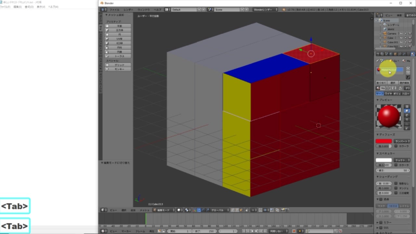Select the Material.018 material slot
The width and height of the screenshot is (416, 234).
(x=390, y=70)
